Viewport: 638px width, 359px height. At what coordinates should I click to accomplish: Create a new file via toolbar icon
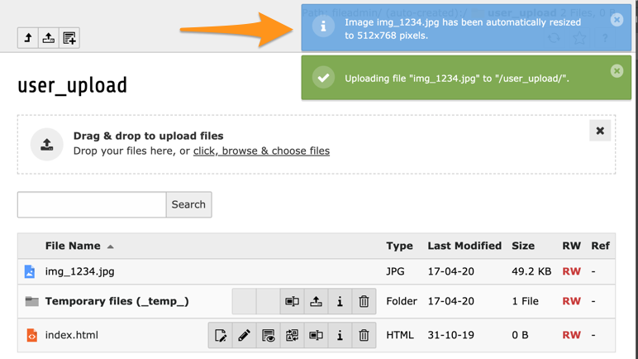[x=69, y=38]
